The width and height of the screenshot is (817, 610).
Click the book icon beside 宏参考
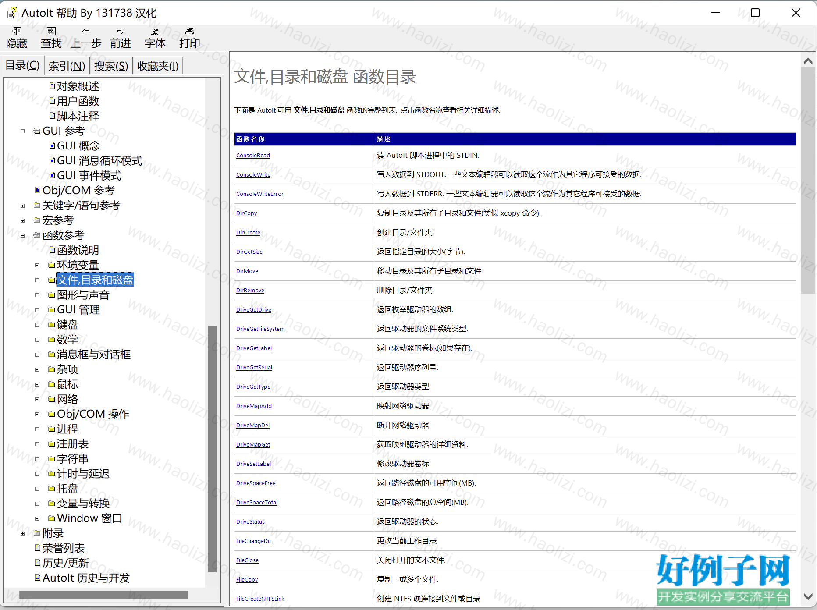point(37,220)
